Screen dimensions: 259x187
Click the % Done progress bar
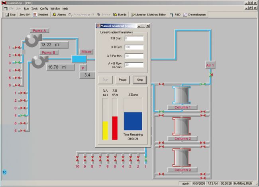133,119
